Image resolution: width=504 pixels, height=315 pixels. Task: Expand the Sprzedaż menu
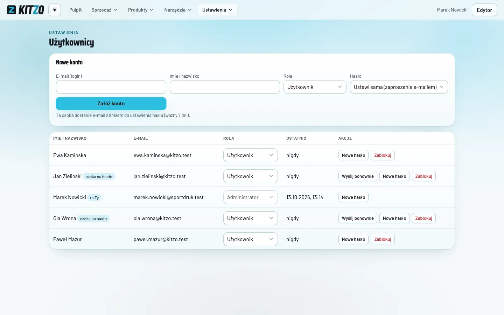(104, 10)
